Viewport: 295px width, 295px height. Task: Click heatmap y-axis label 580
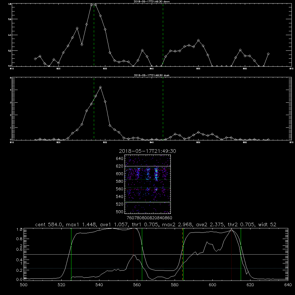click(119, 181)
